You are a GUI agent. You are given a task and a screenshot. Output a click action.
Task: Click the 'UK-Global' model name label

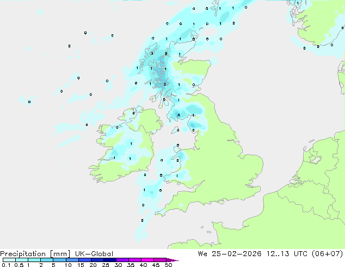[x=94, y=254]
